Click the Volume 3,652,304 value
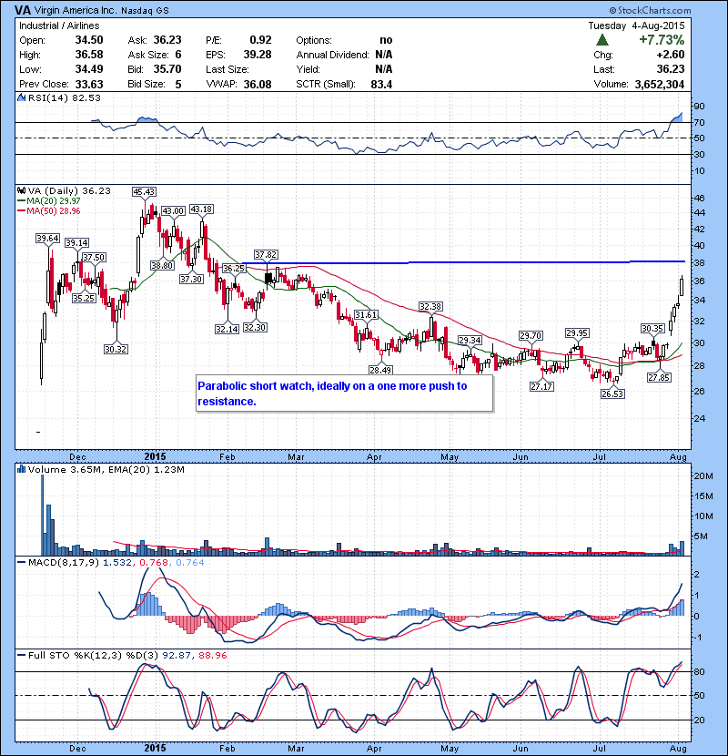 [659, 85]
